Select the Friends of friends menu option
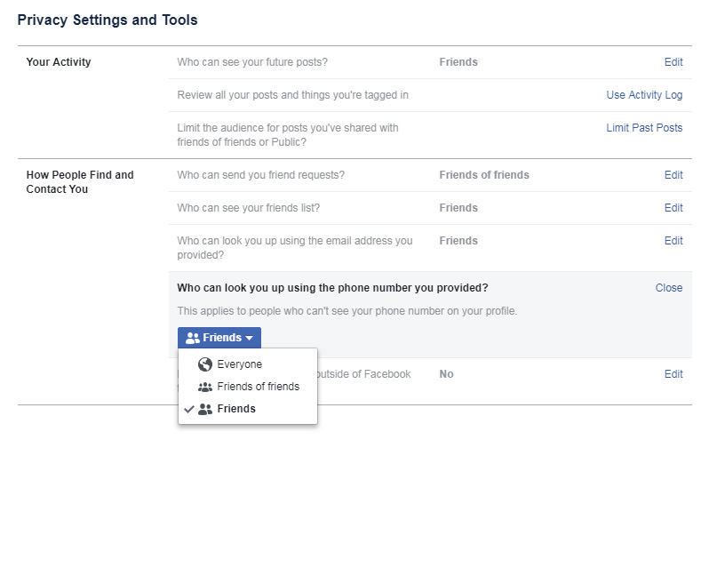The width and height of the screenshot is (709, 584). click(258, 387)
